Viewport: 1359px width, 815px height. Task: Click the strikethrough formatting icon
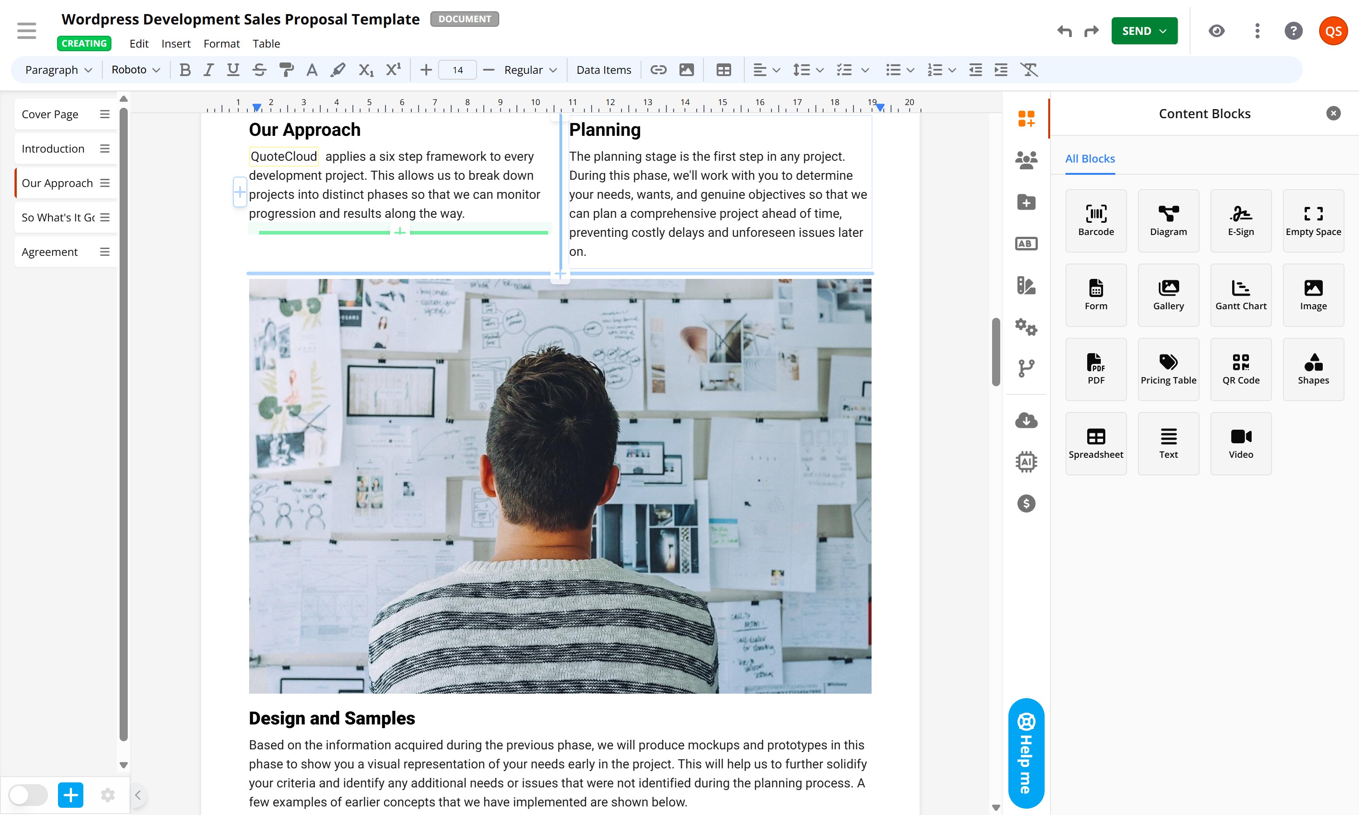pos(259,70)
